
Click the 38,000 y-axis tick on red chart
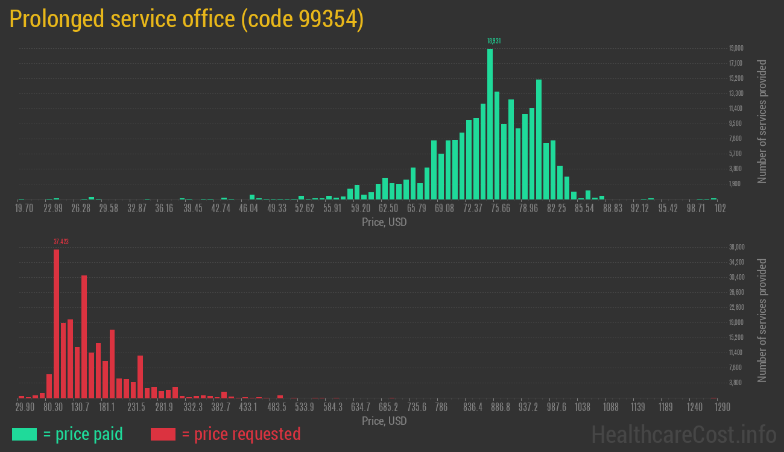(737, 247)
